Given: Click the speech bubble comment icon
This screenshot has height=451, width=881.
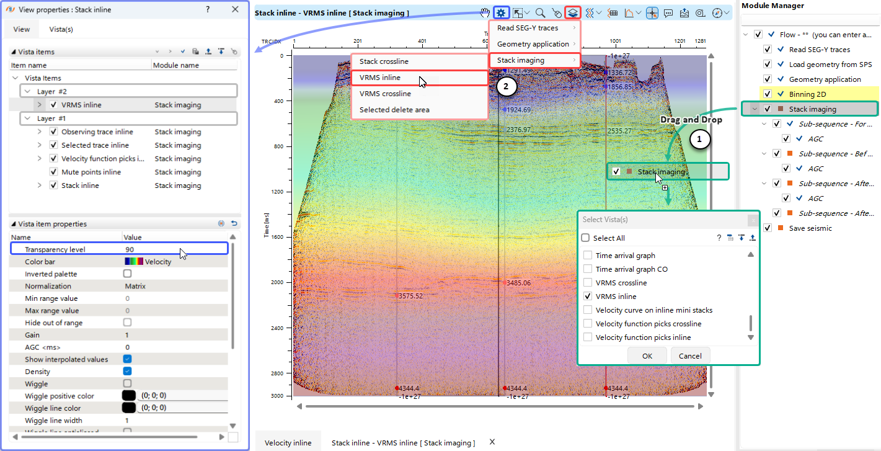Looking at the screenshot, I should tap(668, 12).
